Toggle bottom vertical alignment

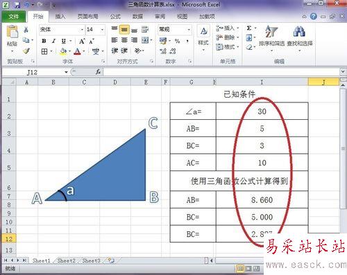pyautogui.click(x=135, y=30)
